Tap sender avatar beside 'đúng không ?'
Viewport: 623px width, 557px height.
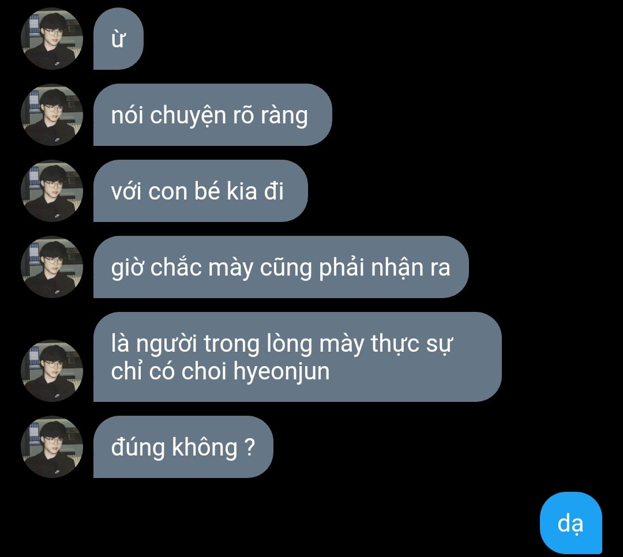[x=52, y=447]
